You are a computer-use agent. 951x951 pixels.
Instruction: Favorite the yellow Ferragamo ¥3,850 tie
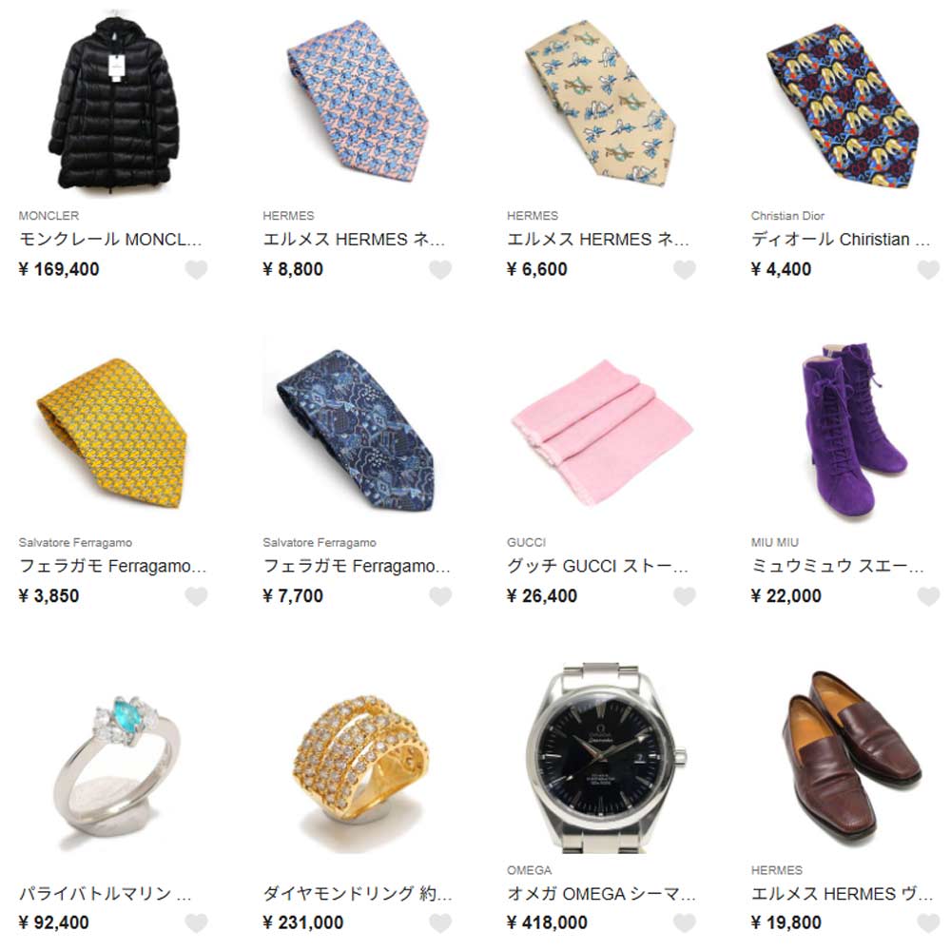click(196, 596)
